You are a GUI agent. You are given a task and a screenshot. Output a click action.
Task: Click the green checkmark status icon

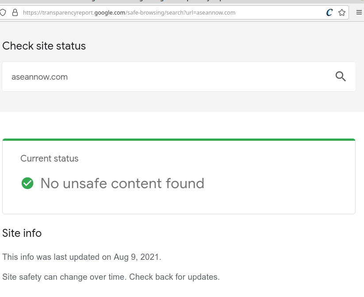(x=27, y=183)
